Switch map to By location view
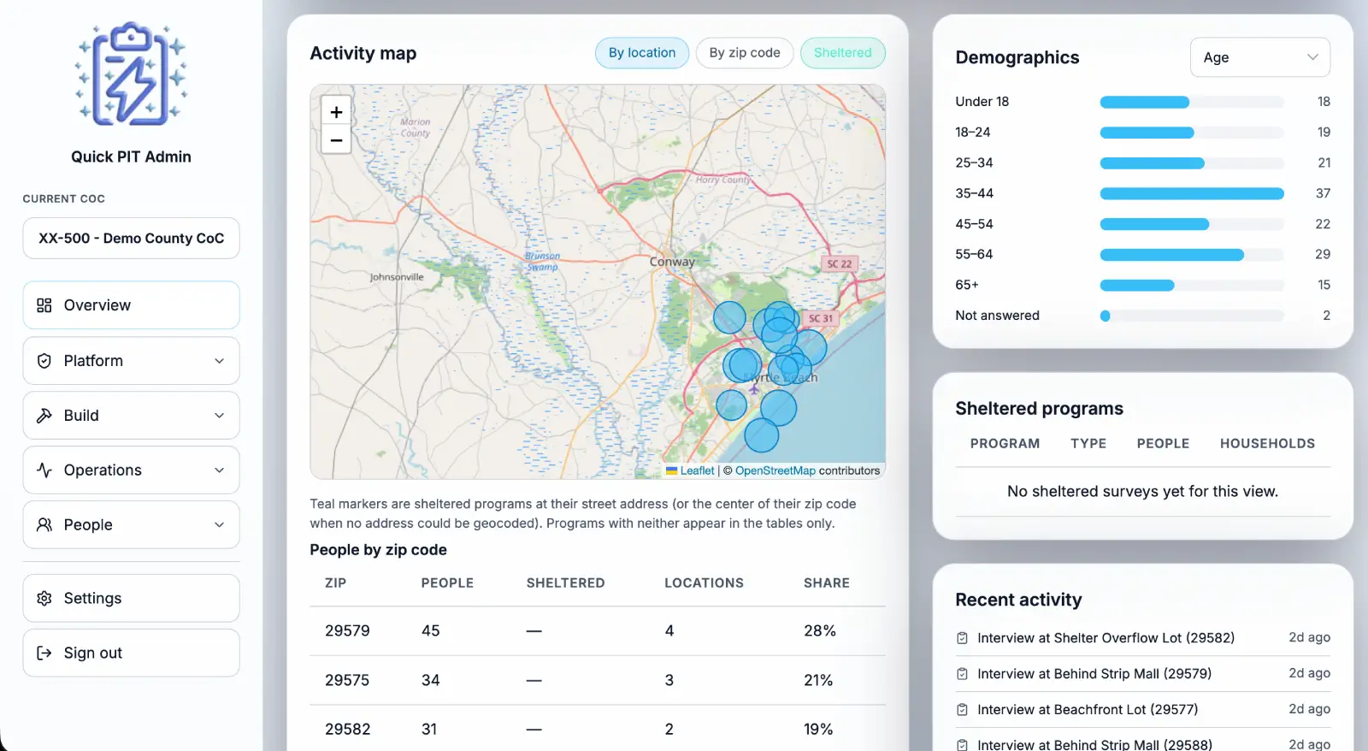1368x751 pixels. coord(642,53)
